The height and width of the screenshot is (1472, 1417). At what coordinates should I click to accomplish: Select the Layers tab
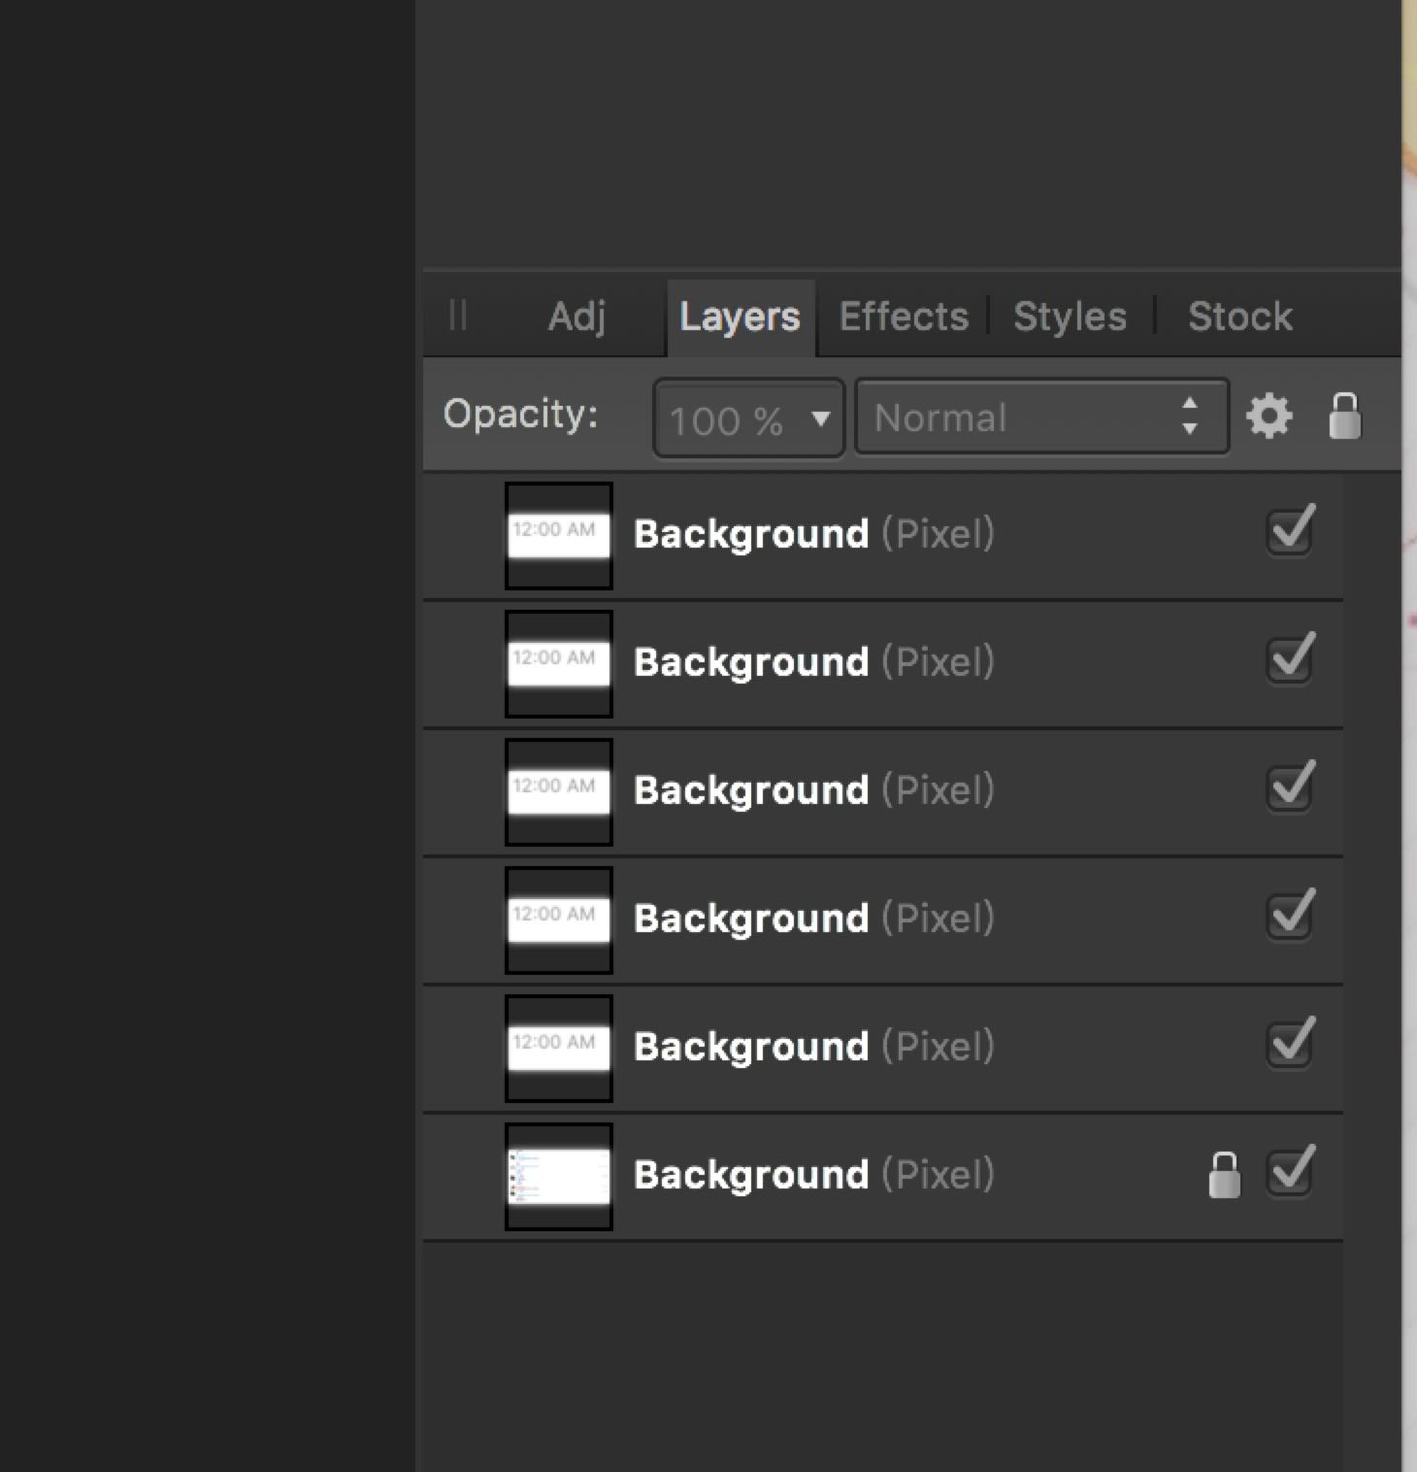pos(740,317)
